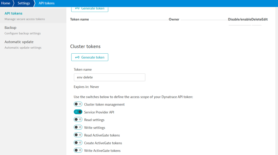Click the Token name column header
Image resolution: width=278 pixels, height=155 pixels.
tap(79, 19)
